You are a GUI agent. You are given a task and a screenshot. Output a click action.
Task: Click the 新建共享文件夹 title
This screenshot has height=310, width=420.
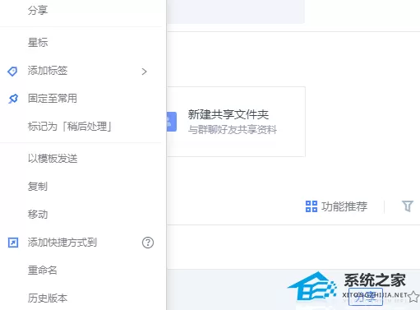228,114
